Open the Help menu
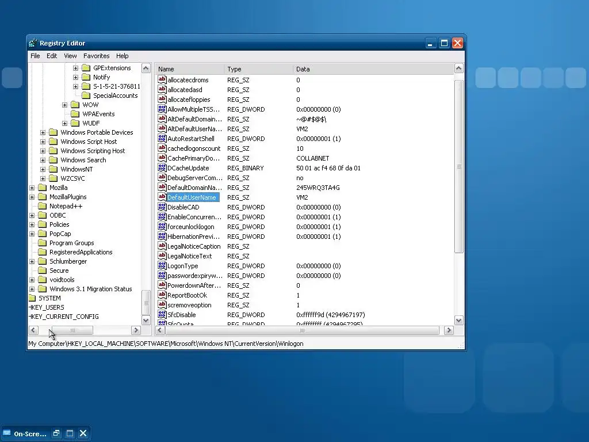Image resolution: width=589 pixels, height=442 pixels. [x=122, y=56]
